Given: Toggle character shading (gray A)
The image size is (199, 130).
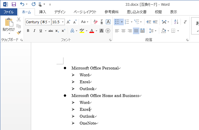Looking at the screenshot, I should click(102, 31).
